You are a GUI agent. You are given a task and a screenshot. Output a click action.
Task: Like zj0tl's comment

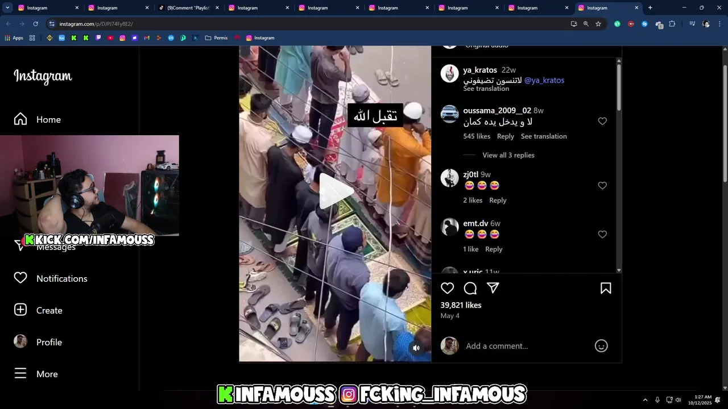click(602, 185)
